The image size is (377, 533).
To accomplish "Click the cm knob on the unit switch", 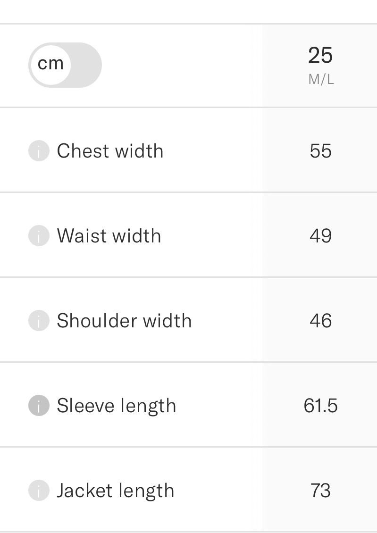I will (x=50, y=65).
